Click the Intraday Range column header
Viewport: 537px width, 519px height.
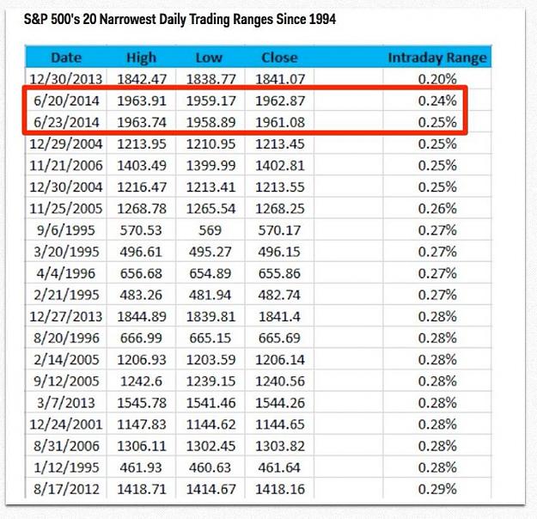click(437, 58)
